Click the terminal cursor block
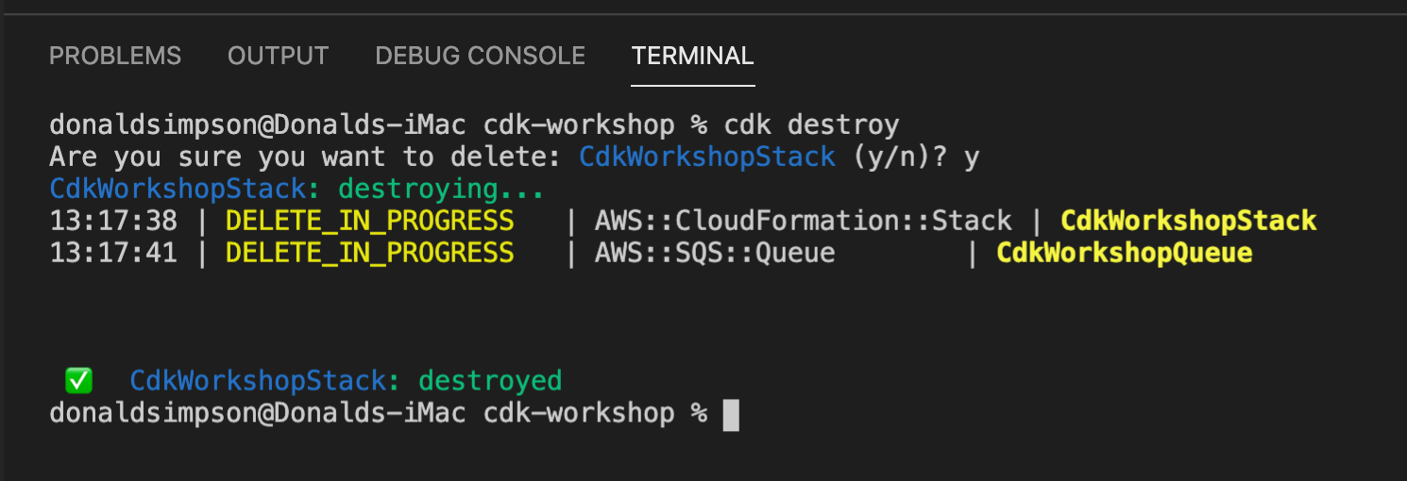Viewport: 1407px width, 481px height. pyautogui.click(x=731, y=415)
